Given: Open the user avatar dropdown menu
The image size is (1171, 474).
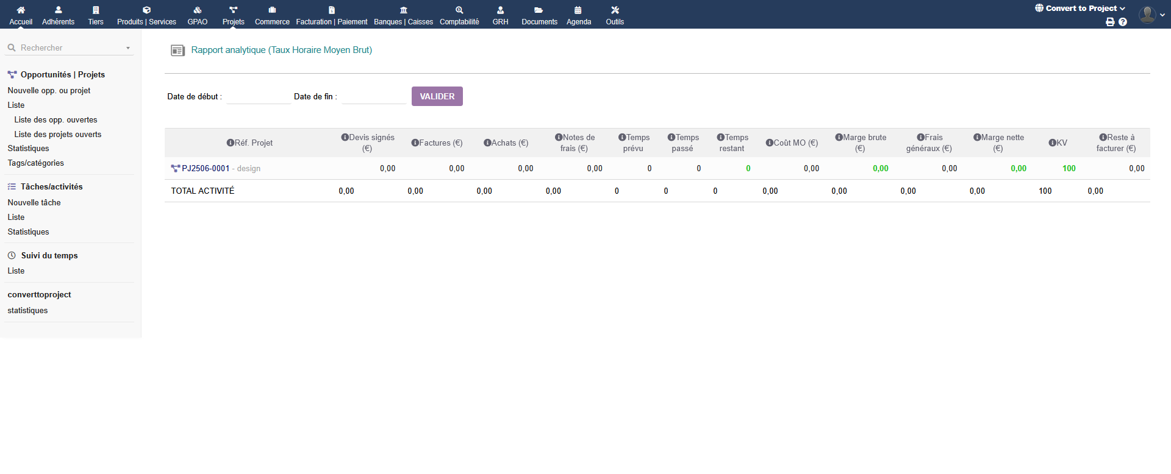Looking at the screenshot, I should click(1151, 15).
